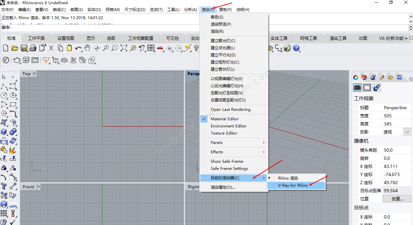
Task: Select the Zoom Extents toolbar icon
Action: (x=124, y=48)
